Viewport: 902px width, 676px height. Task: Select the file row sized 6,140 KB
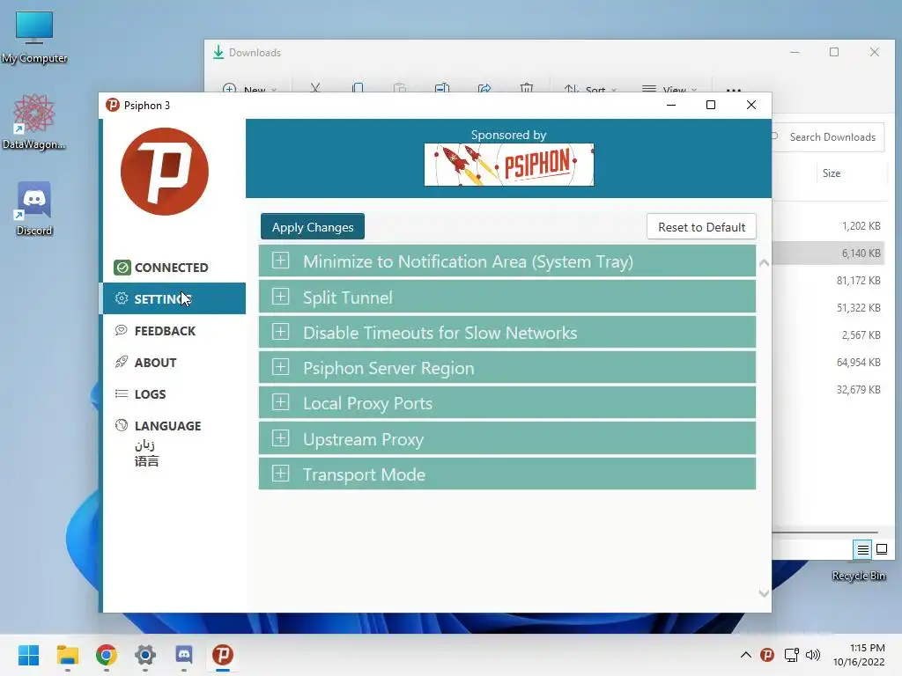(x=828, y=253)
